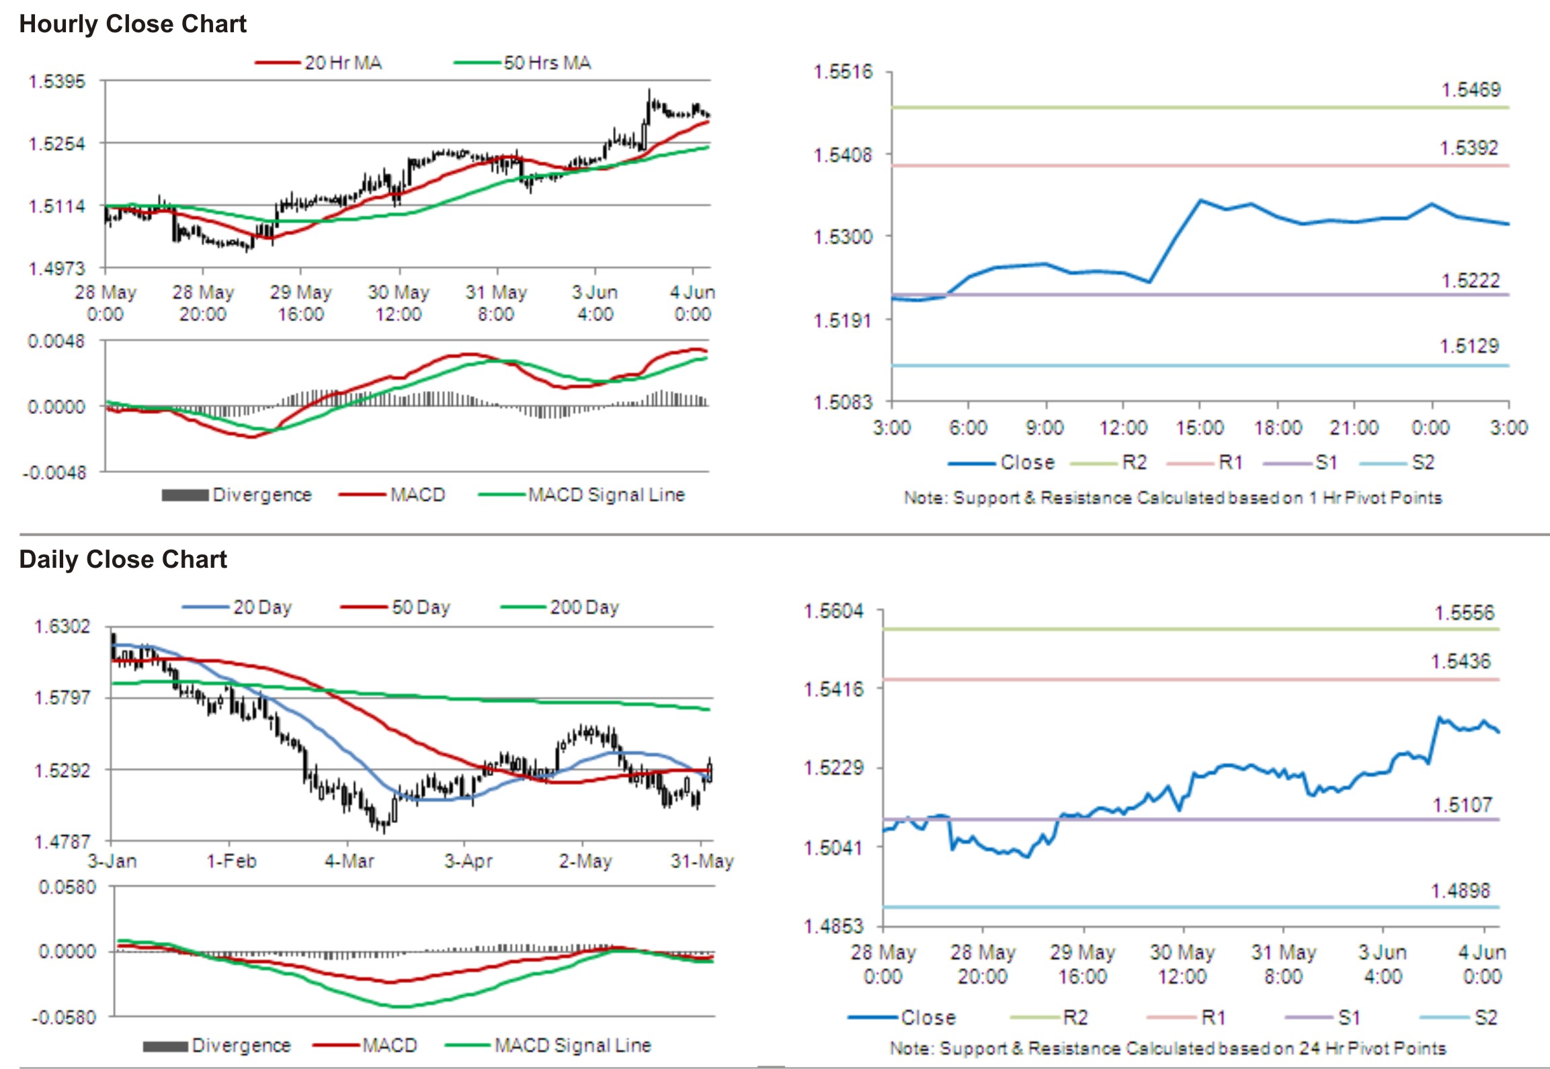Click the 24 Hr Pivot Points note
This screenshot has height=1069, width=1550.
(x=1168, y=1048)
